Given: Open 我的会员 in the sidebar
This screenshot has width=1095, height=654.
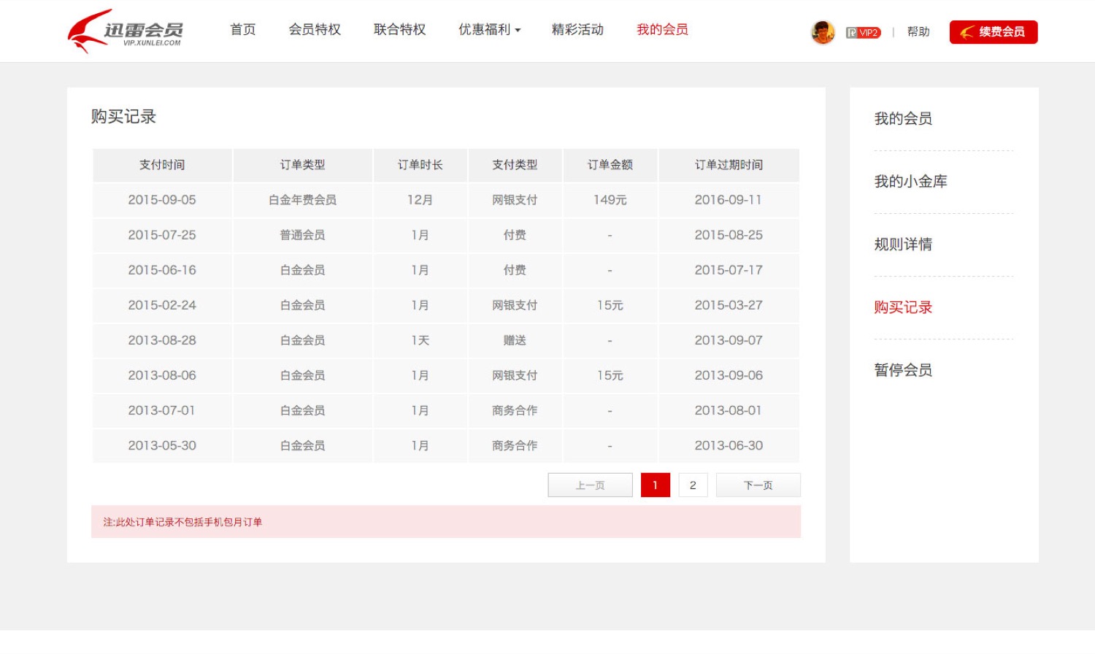Looking at the screenshot, I should [903, 119].
